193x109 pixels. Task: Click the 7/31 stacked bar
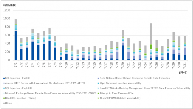click(185, 48)
